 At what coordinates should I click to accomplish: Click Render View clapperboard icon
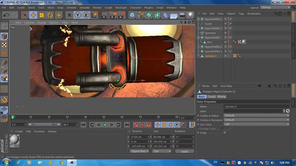(104, 15)
